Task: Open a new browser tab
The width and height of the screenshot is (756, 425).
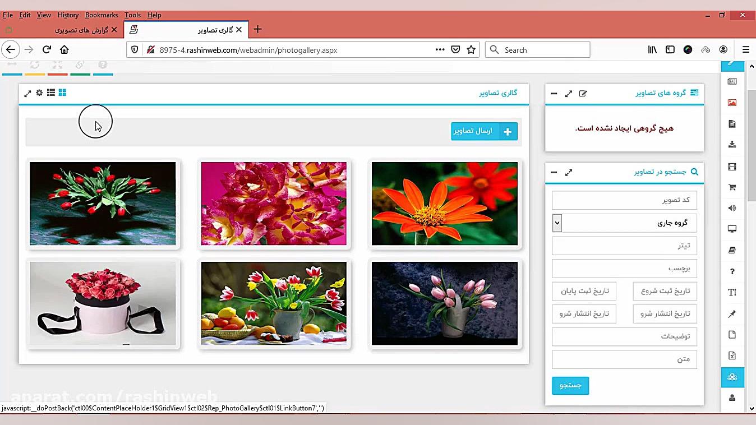Action: (257, 30)
